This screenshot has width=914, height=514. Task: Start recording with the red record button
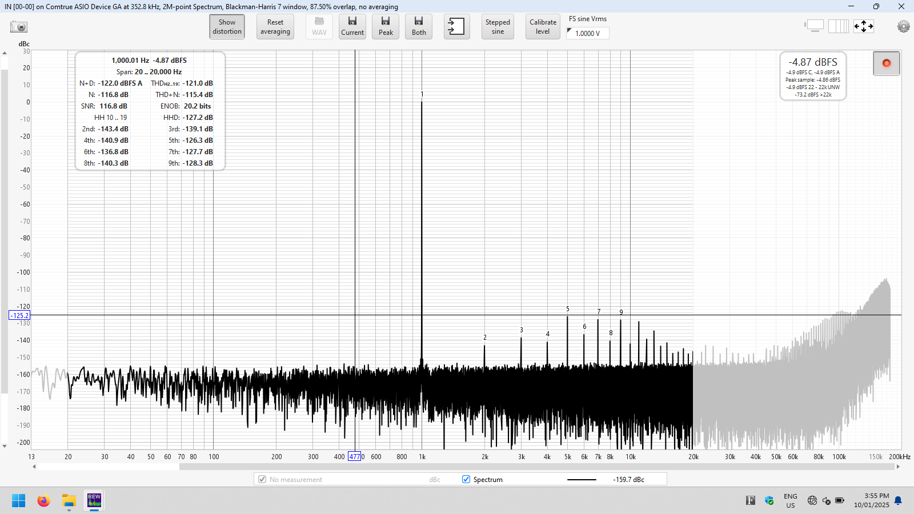(x=887, y=63)
